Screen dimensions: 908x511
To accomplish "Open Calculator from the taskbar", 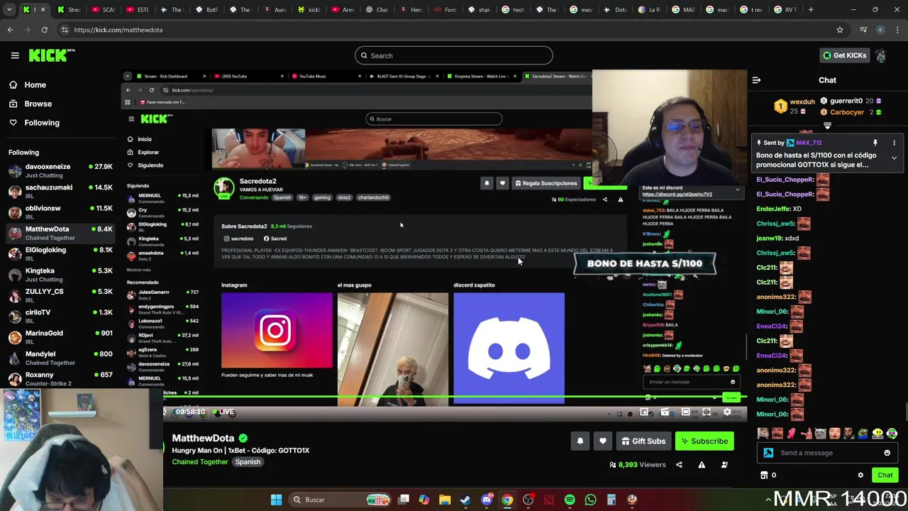I will [611, 500].
